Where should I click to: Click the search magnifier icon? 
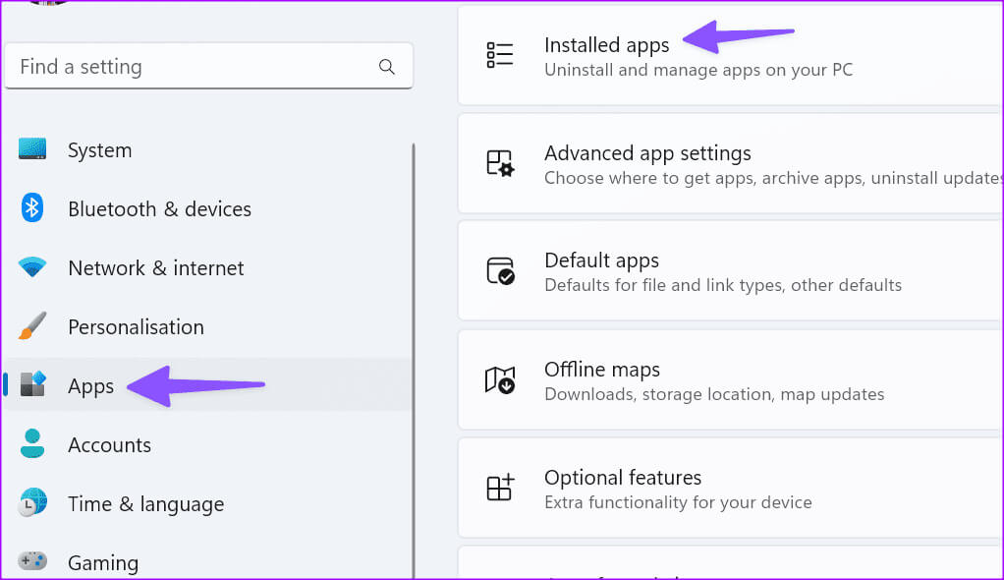[x=386, y=67]
